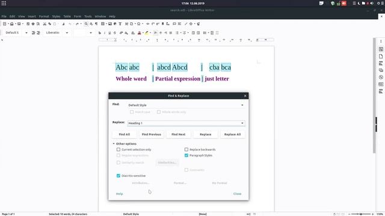The width and height of the screenshot is (385, 216).
Task: Collapse the Other options section
Action: (114, 144)
